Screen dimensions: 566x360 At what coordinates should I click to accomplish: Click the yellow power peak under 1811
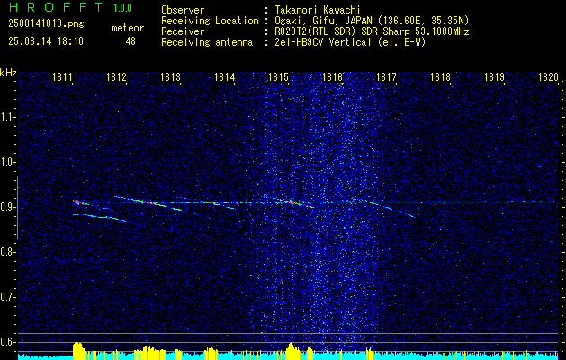(x=78, y=349)
